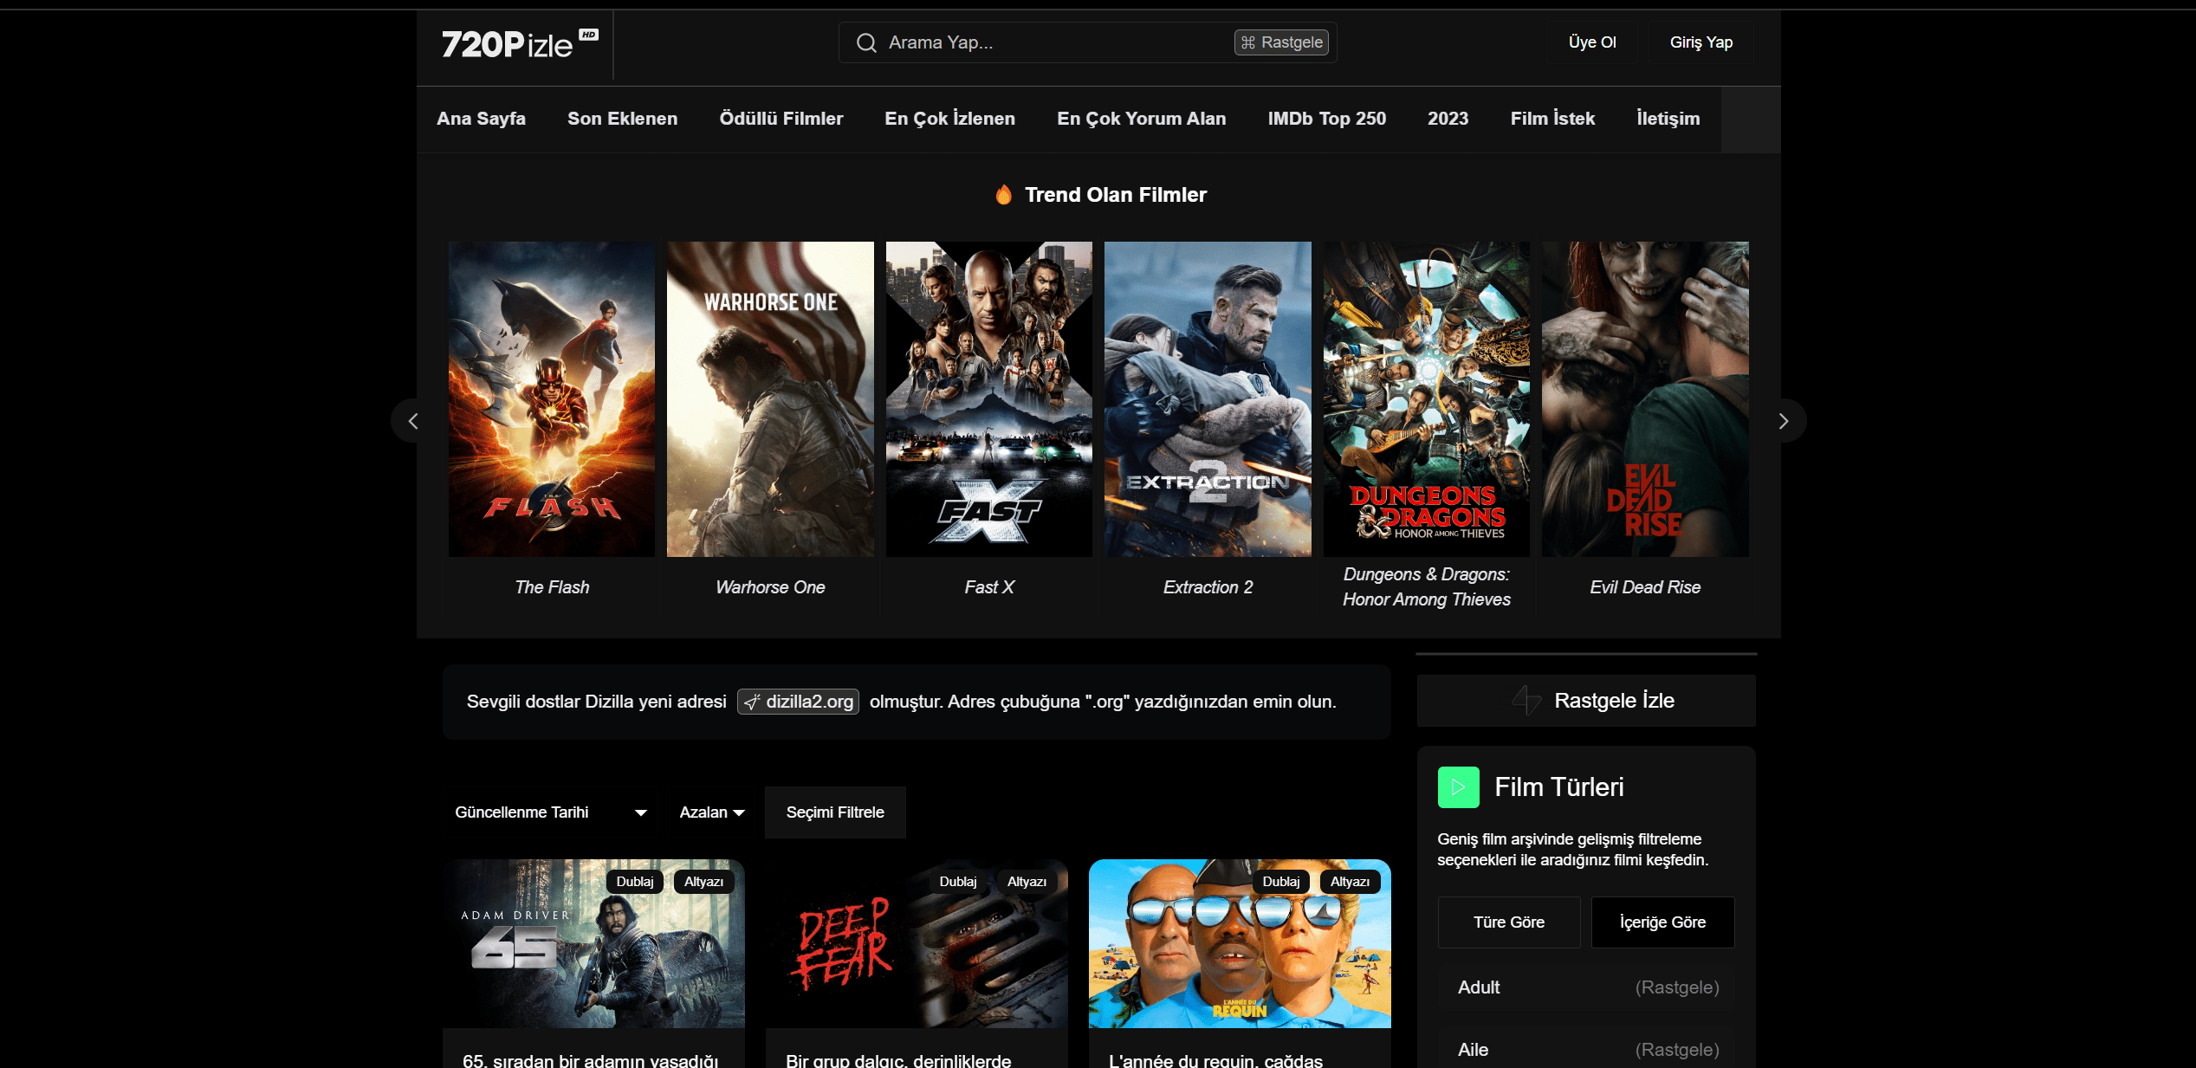Open the Extraction 2 poster
The height and width of the screenshot is (1068, 2196).
tap(1208, 399)
